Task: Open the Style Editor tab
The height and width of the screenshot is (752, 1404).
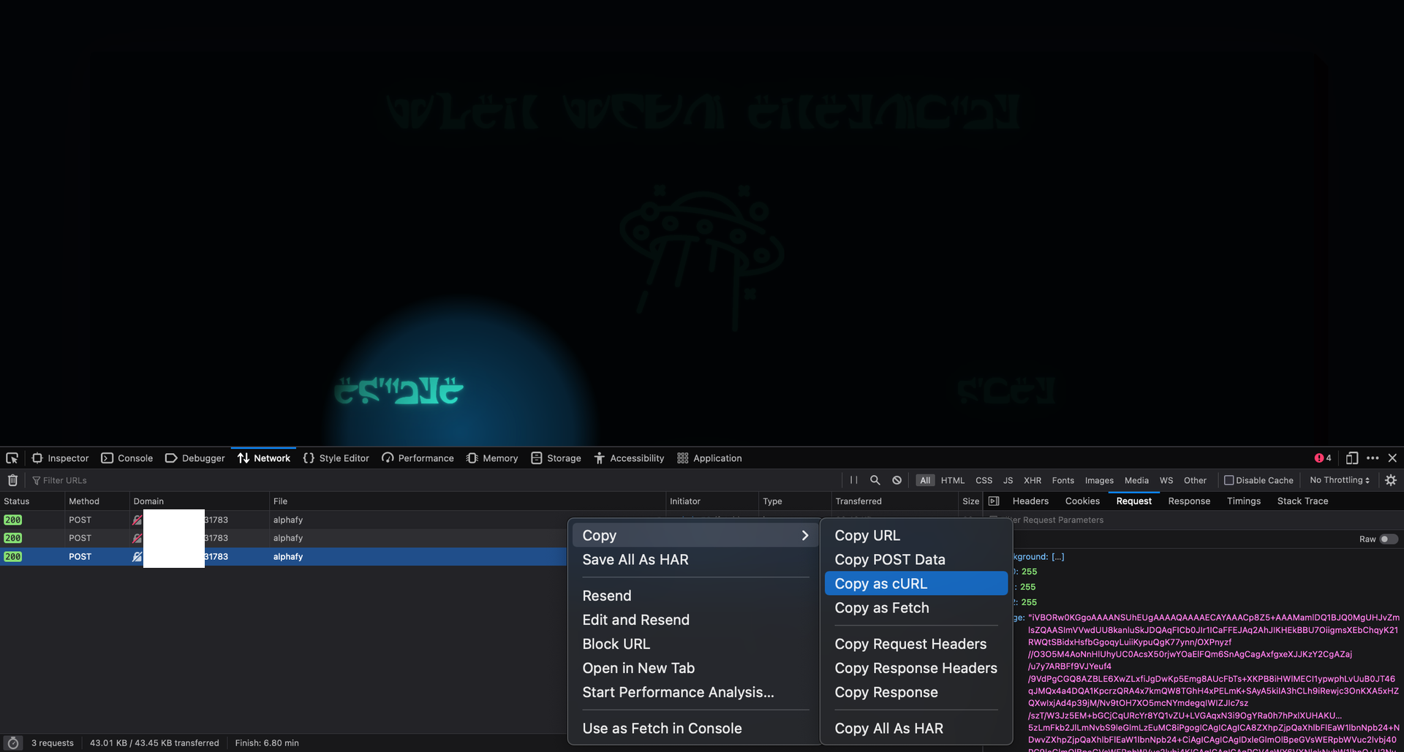Action: (x=336, y=458)
